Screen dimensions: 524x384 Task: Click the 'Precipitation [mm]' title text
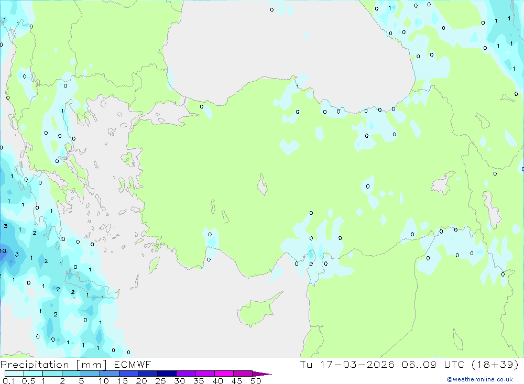click(x=53, y=365)
